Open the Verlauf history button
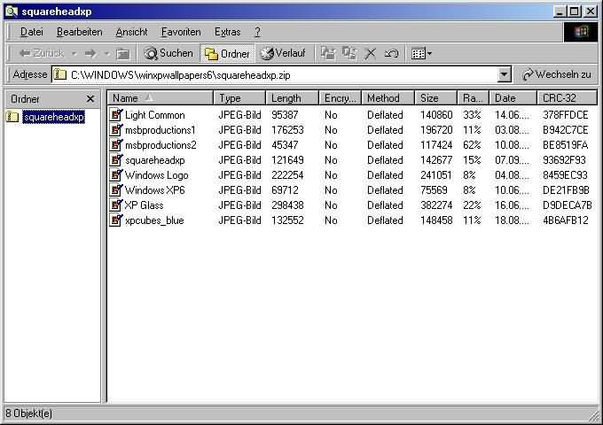This screenshot has height=425, width=603. point(283,53)
